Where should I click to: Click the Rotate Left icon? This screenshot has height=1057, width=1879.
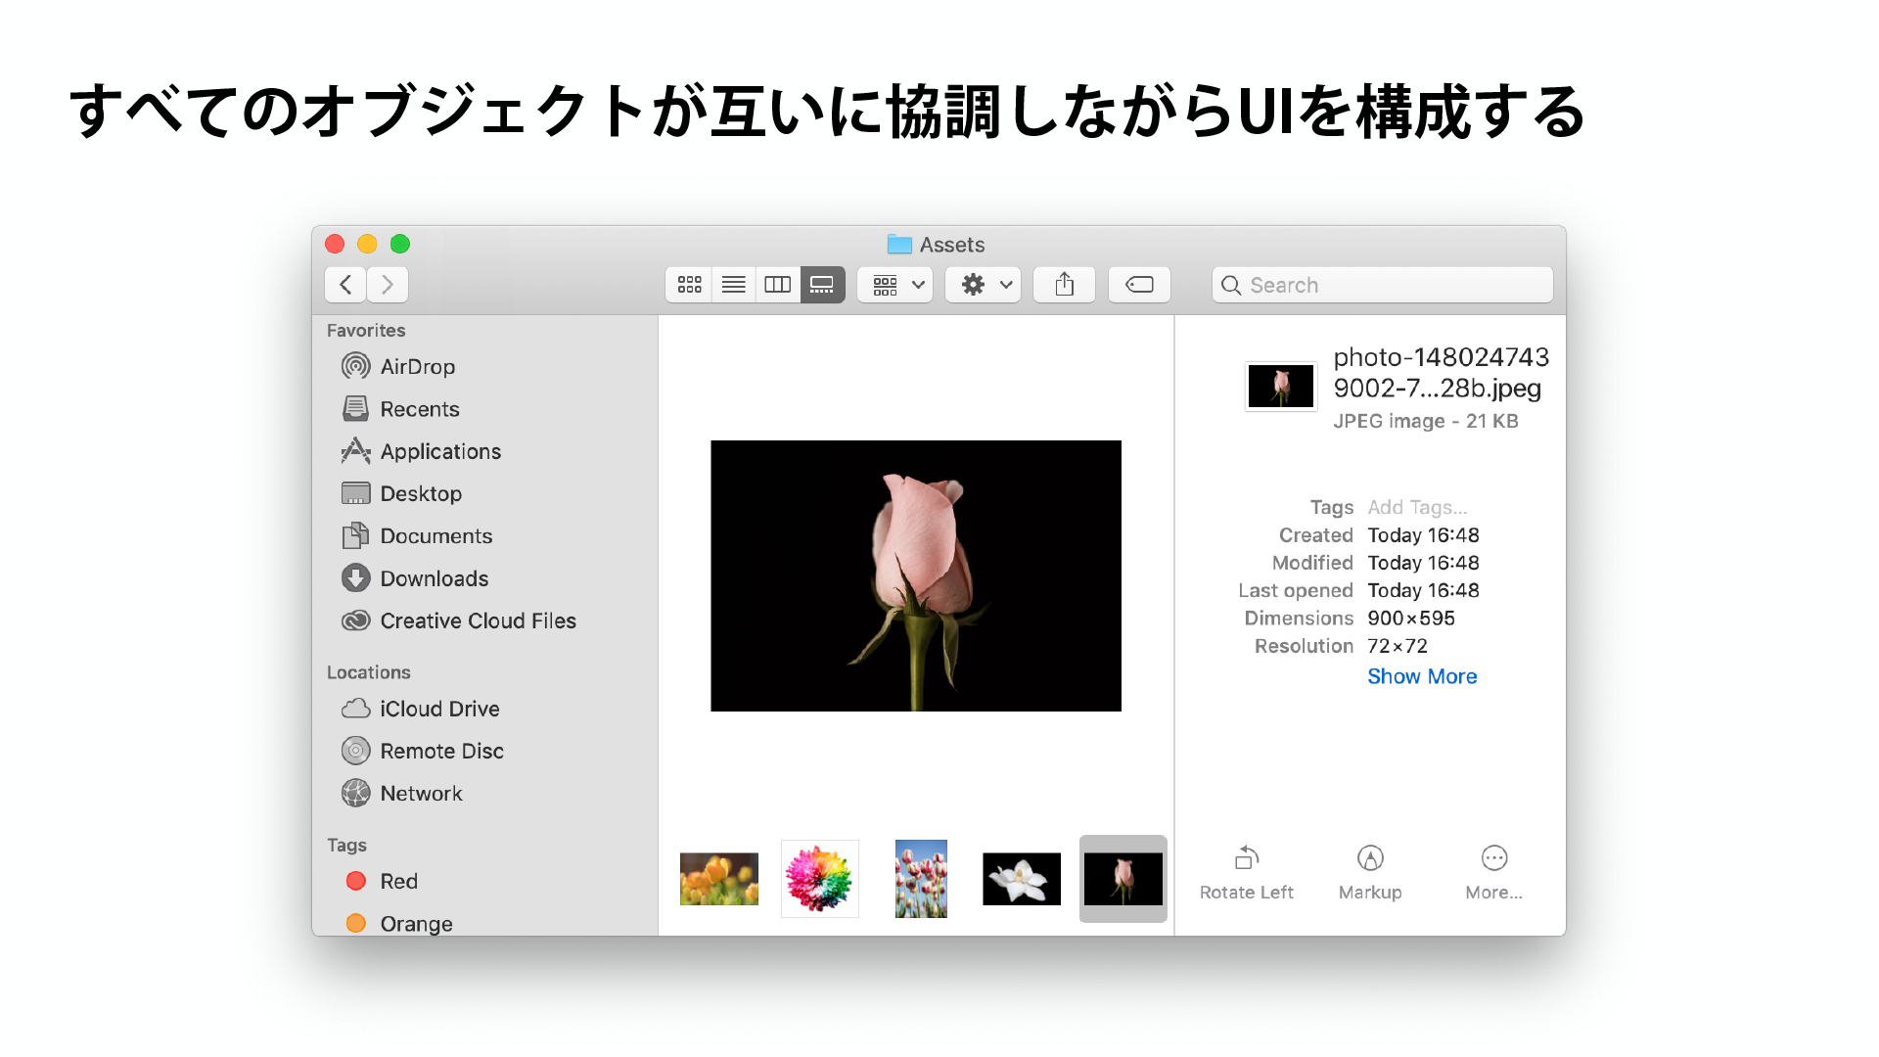1246,858
